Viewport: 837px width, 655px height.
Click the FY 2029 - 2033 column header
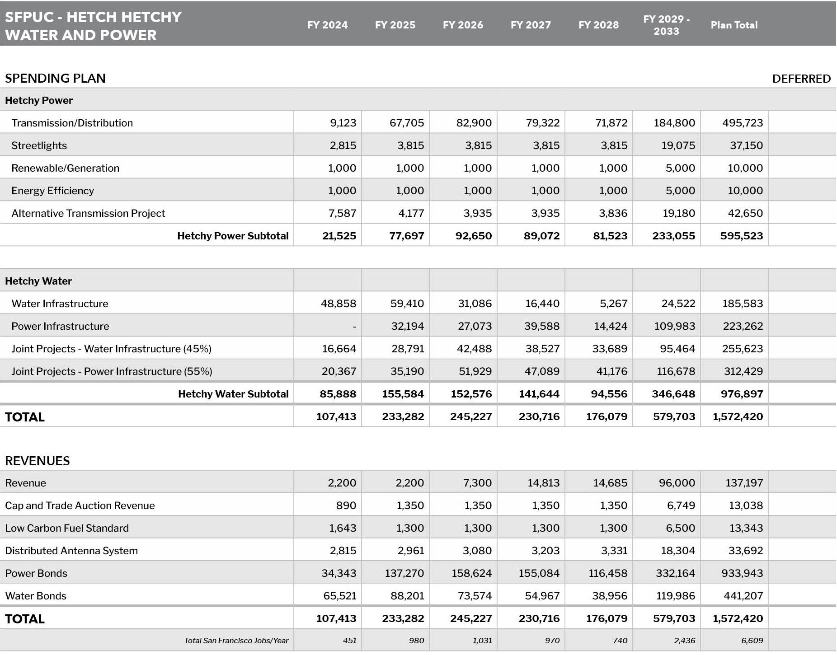[x=666, y=25]
